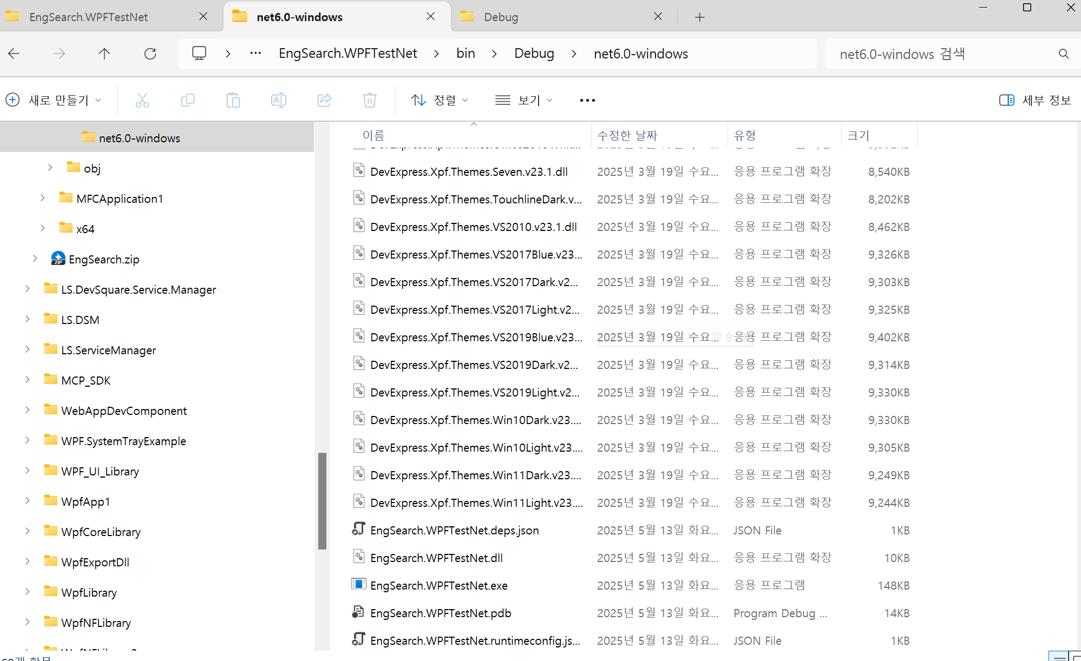Click the Rename icon in toolbar
Image resolution: width=1081 pixels, height=661 pixels.
pos(278,100)
